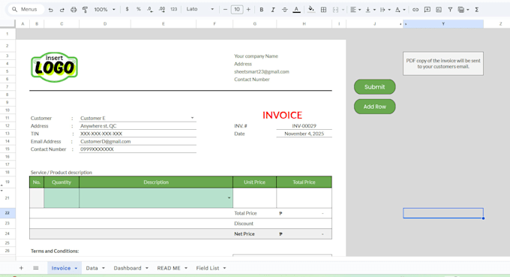The height and width of the screenshot is (277, 510).
Task: Click the Discount row label
Action: coord(244,223)
